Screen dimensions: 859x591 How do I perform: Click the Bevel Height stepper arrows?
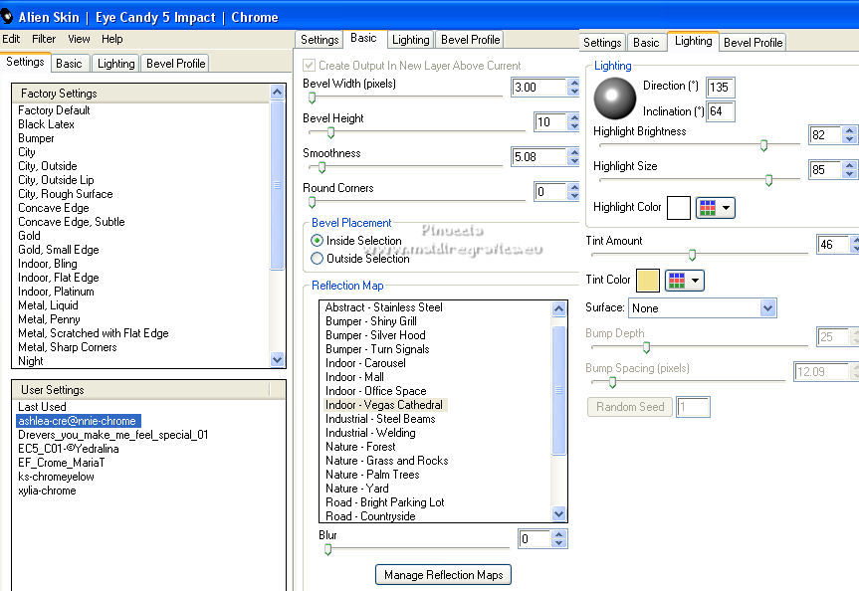(573, 121)
